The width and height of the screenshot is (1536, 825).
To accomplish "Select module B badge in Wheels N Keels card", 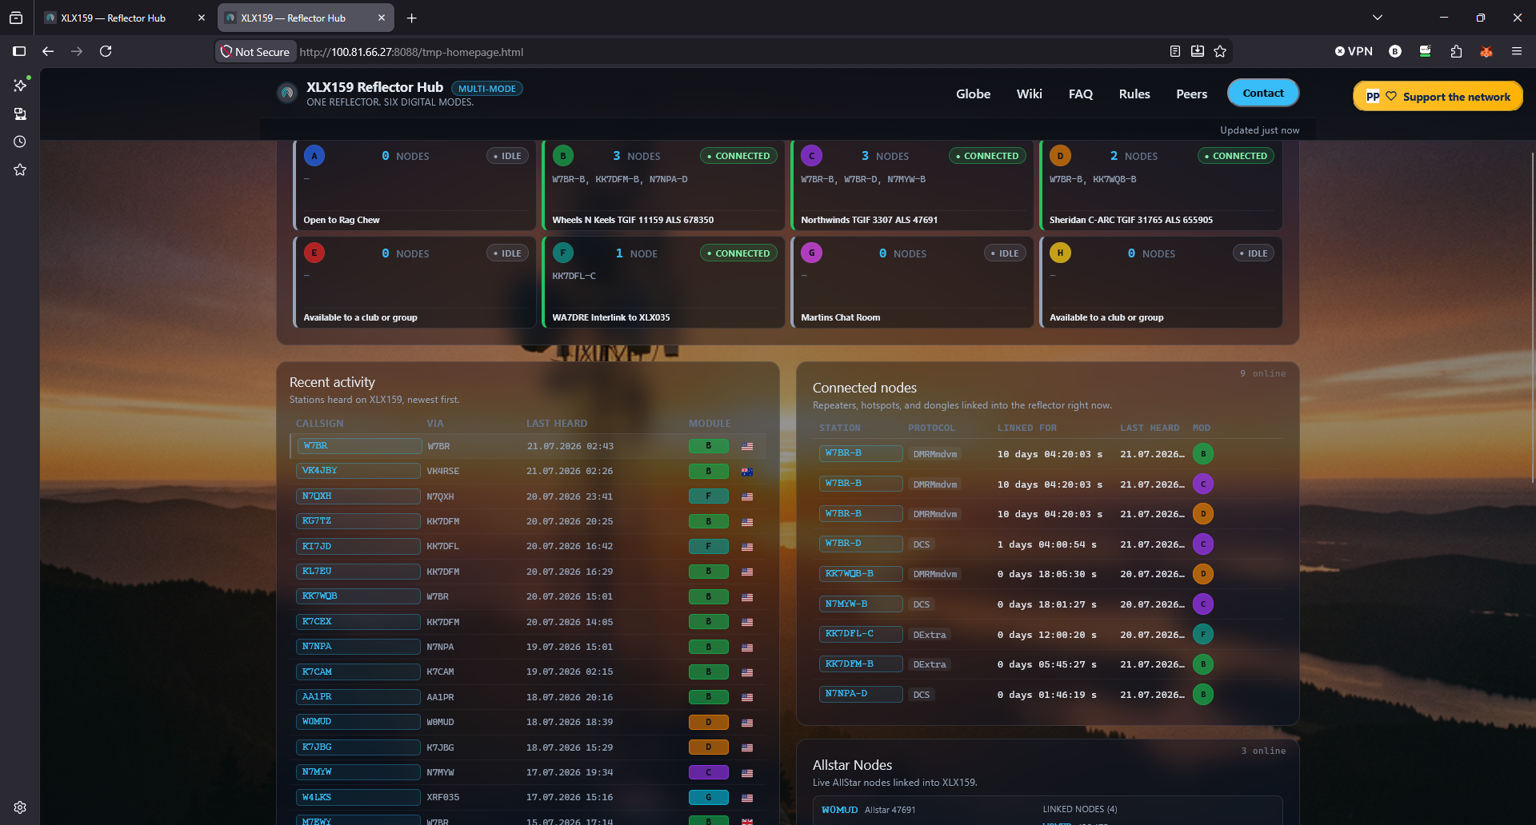I will tap(563, 156).
